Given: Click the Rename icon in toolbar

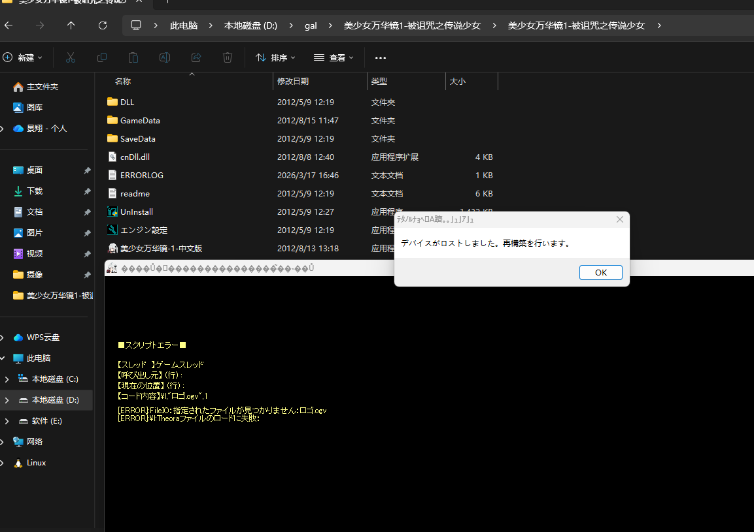Looking at the screenshot, I should click(165, 57).
